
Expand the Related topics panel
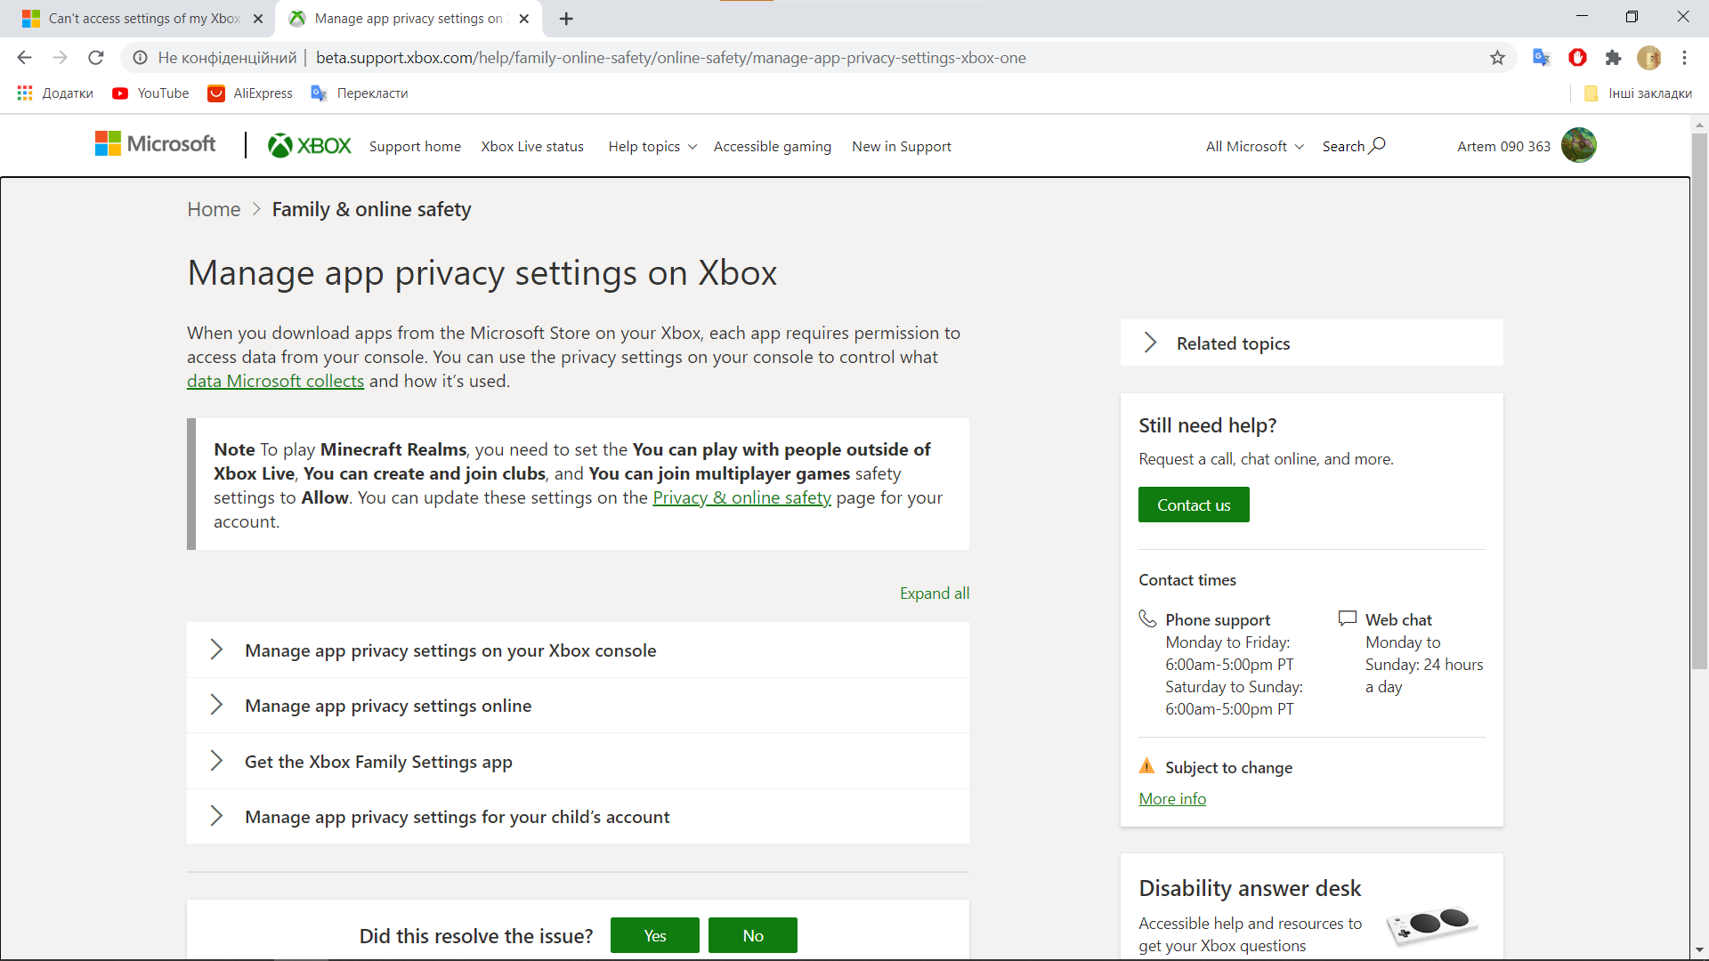point(1311,343)
